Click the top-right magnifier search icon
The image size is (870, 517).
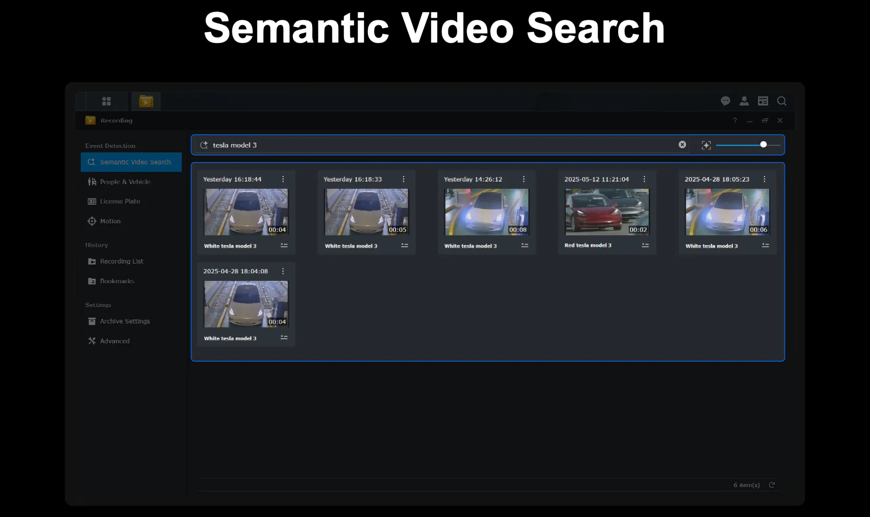[x=782, y=101]
